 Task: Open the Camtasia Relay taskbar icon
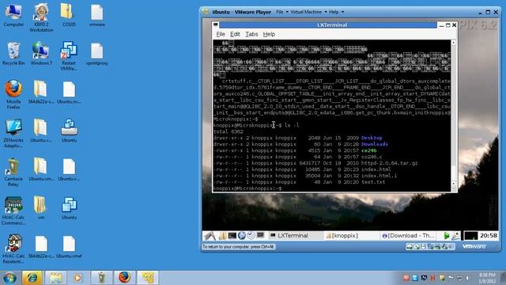click(101, 278)
